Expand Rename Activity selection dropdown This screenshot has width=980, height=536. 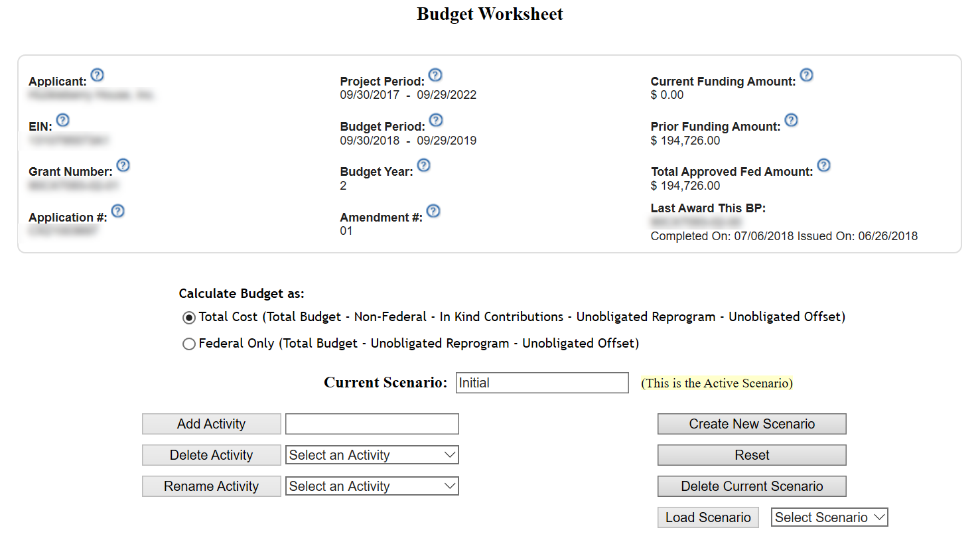point(372,486)
